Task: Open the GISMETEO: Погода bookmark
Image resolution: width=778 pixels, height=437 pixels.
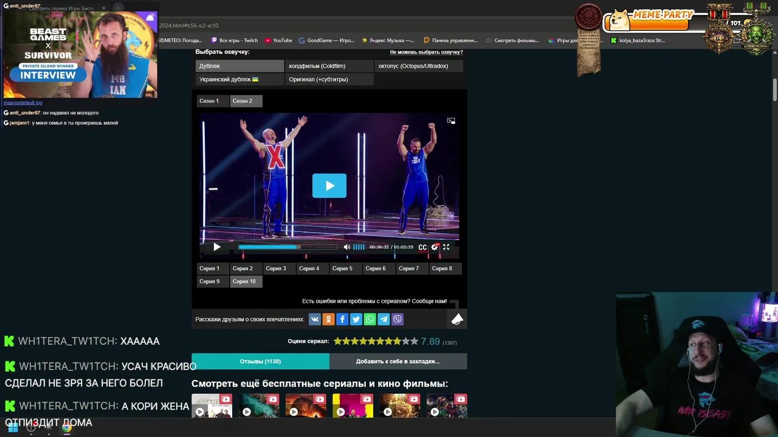Action: [x=180, y=41]
